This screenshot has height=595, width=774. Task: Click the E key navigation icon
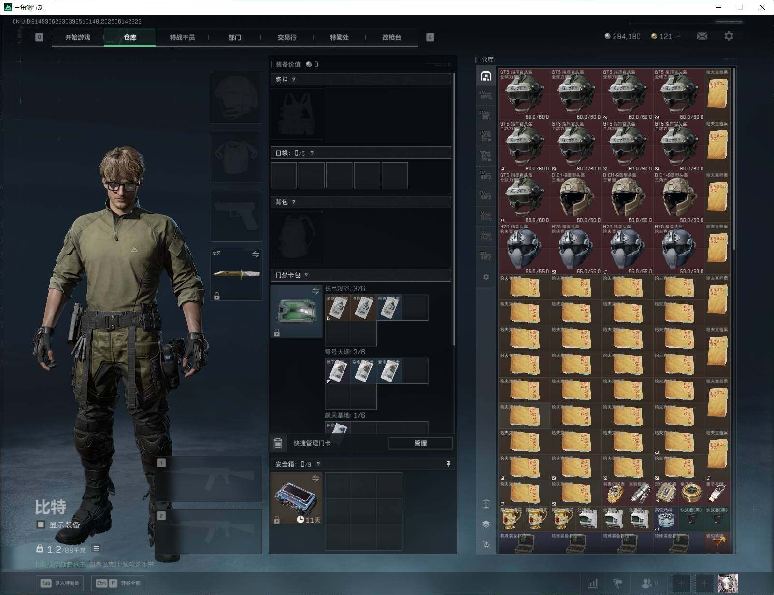pos(430,37)
